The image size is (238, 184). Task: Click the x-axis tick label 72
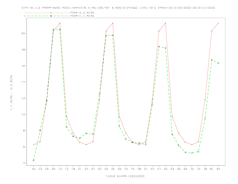[192, 169]
